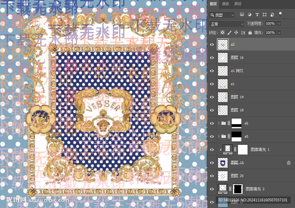Screen dimensions: 295x208
Task: Switch to the 通道 tab
Action: 225,4
